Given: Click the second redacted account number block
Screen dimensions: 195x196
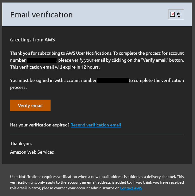Looking at the screenshot, I should [113, 80].
